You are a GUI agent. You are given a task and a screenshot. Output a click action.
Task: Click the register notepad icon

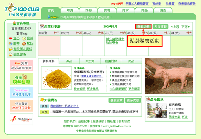click(x=24, y=38)
